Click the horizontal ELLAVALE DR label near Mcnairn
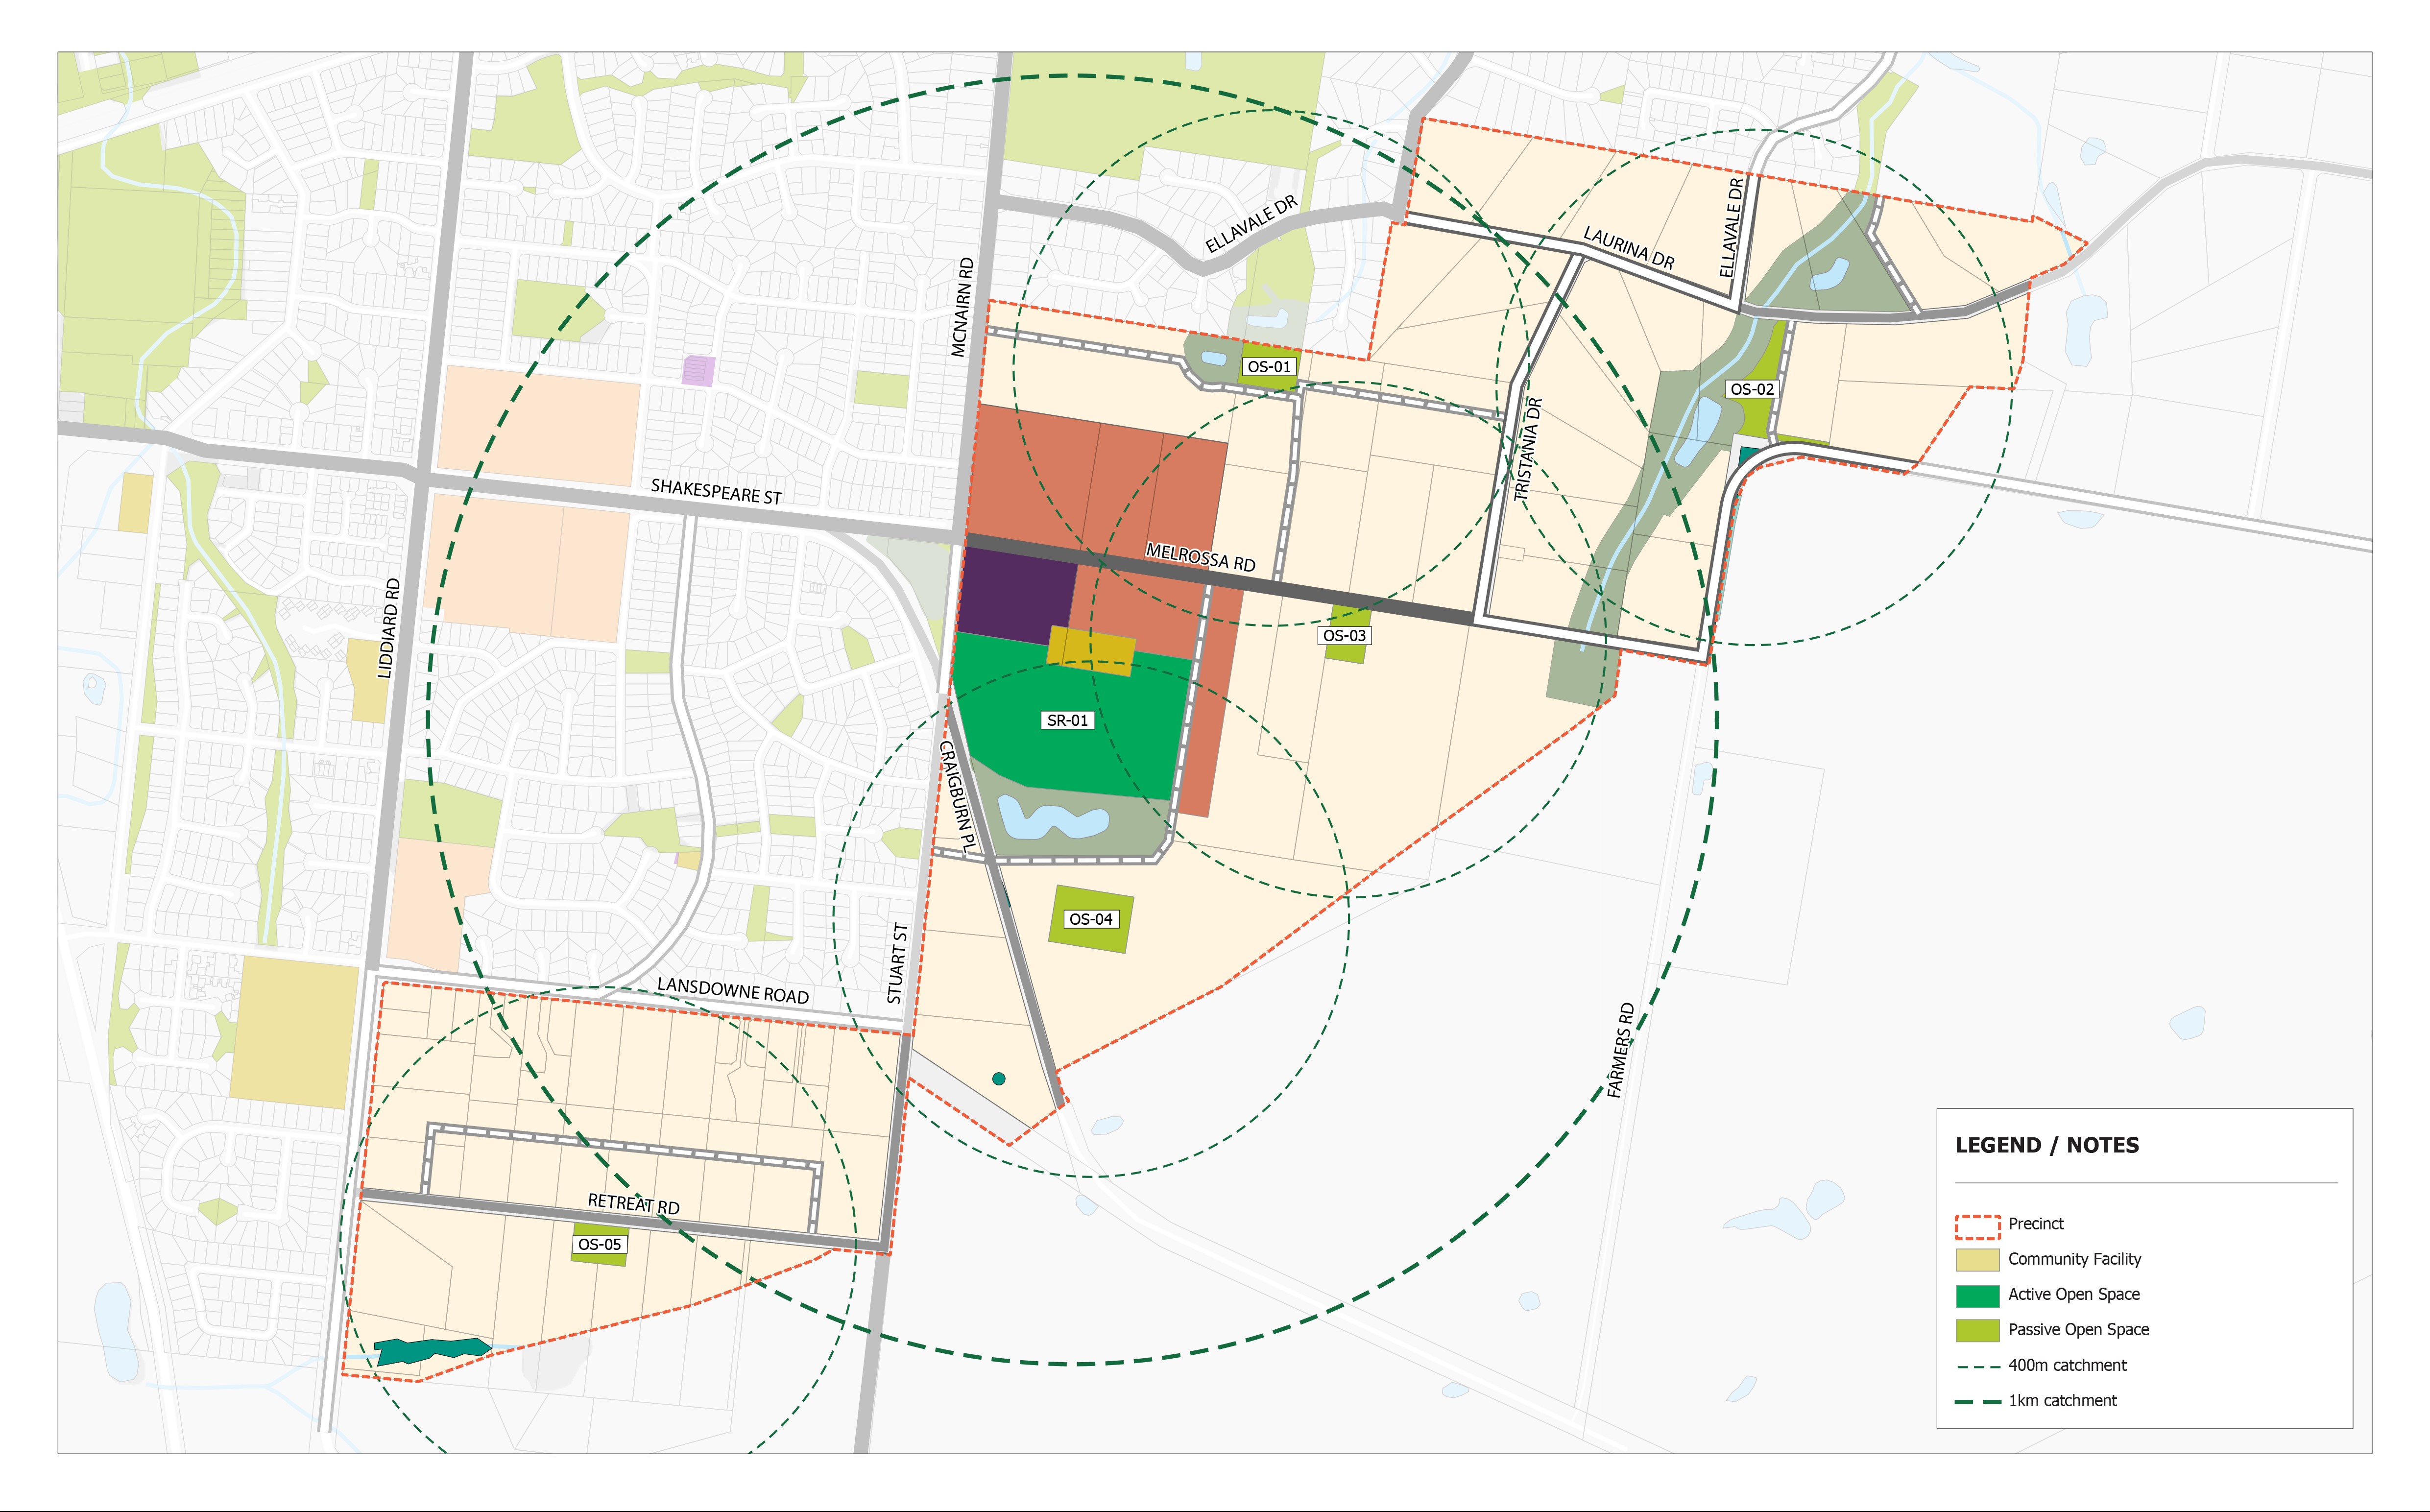This screenshot has height=1512, width=2430. click(1251, 224)
